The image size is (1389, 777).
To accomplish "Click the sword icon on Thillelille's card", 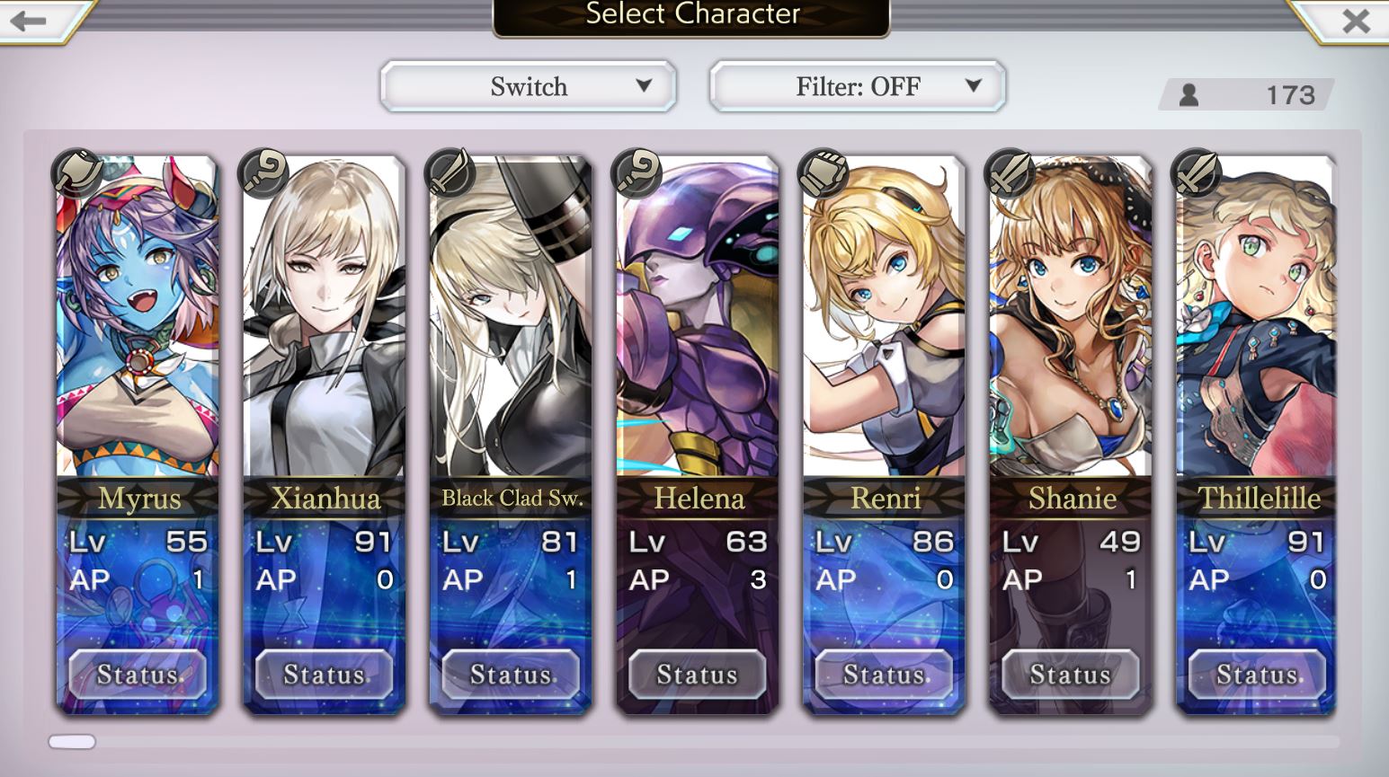I will pos(1196,172).
